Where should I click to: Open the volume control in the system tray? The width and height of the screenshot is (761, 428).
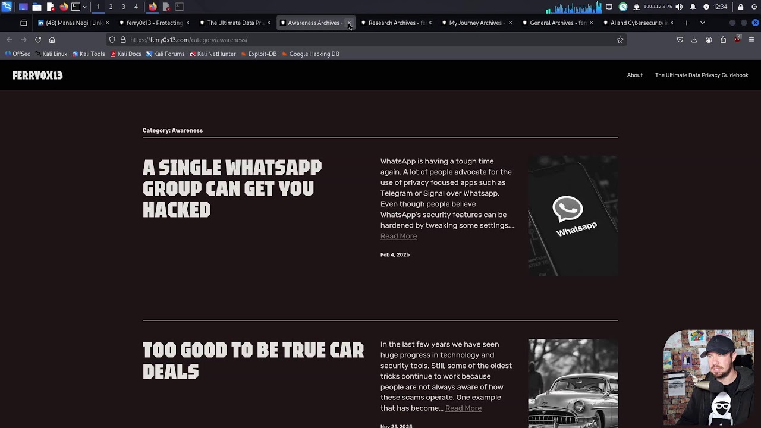click(679, 7)
